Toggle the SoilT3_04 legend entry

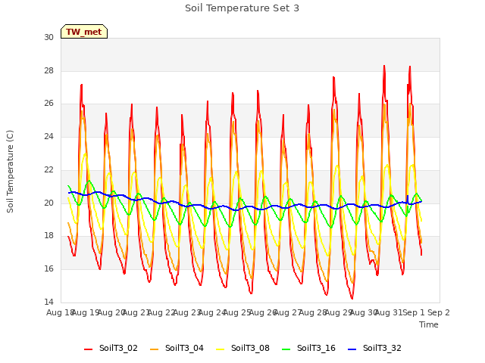(x=177, y=348)
